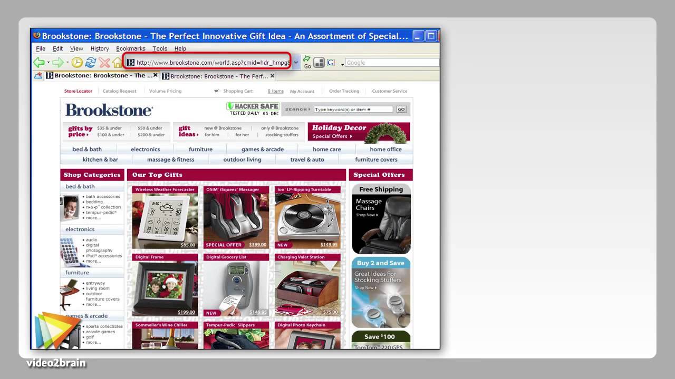Open the Digital Frame product
The width and height of the screenshot is (675, 379).
pos(165,285)
